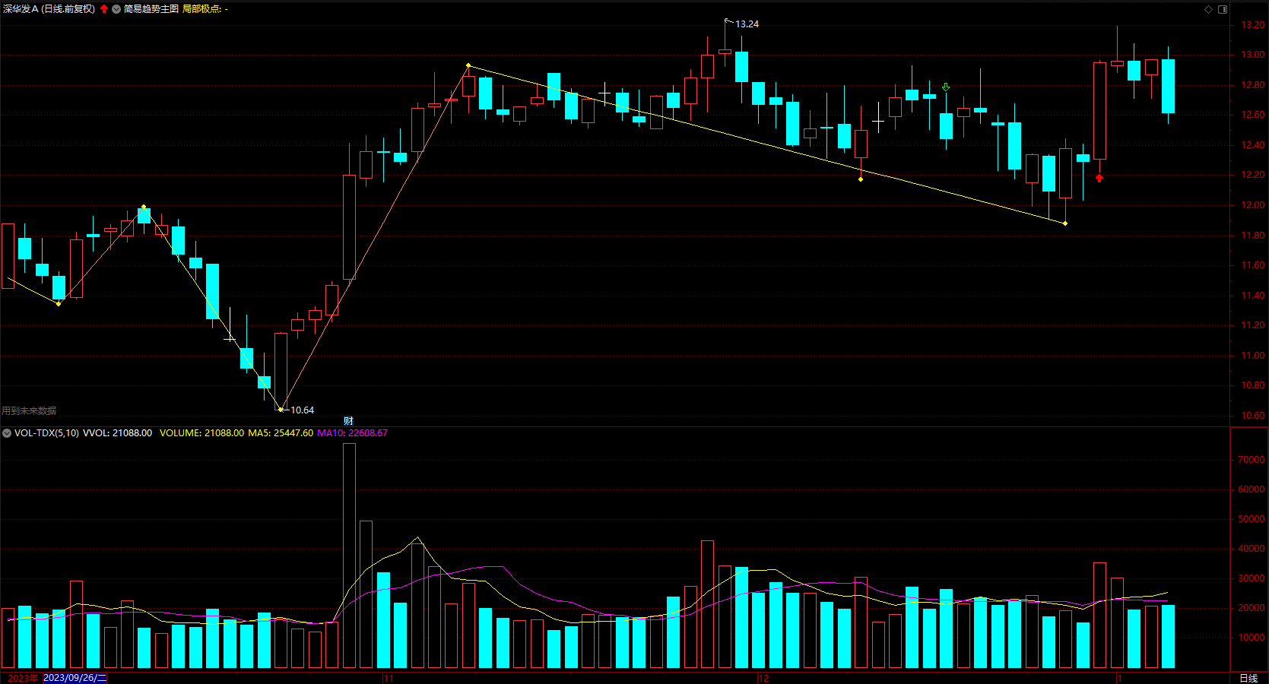This screenshot has height=684, width=1269.
Task: Click the VOLUME: 21088.00 readout
Action: point(201,433)
